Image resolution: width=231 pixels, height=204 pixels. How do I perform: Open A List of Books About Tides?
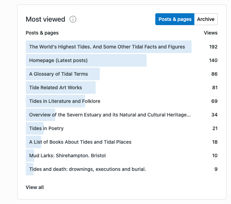[80, 142]
